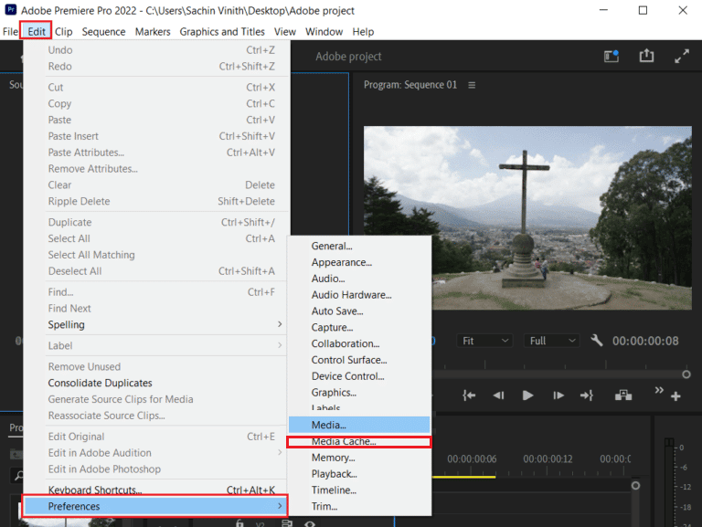Go to In point

click(x=469, y=395)
